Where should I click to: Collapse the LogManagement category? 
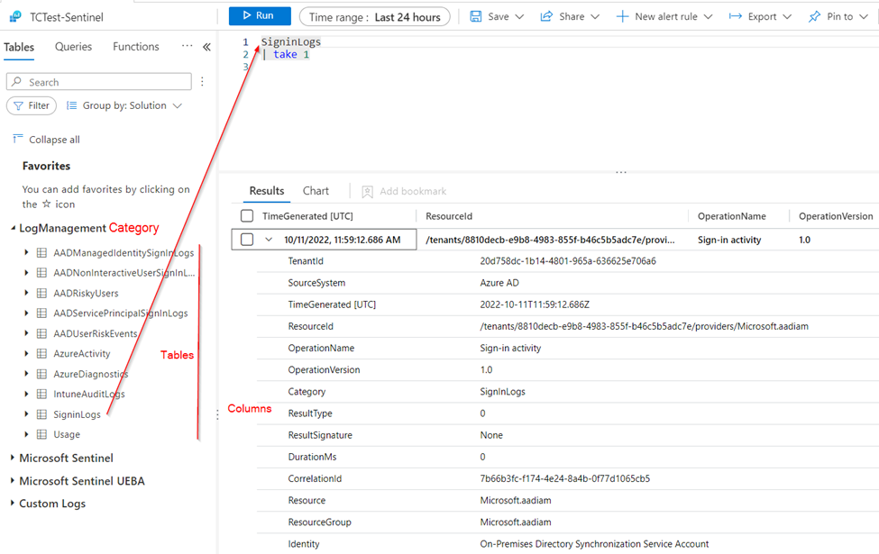(13, 228)
